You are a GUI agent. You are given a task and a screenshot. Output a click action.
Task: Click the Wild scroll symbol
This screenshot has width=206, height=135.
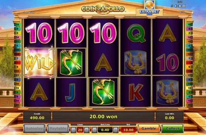(39, 63)
